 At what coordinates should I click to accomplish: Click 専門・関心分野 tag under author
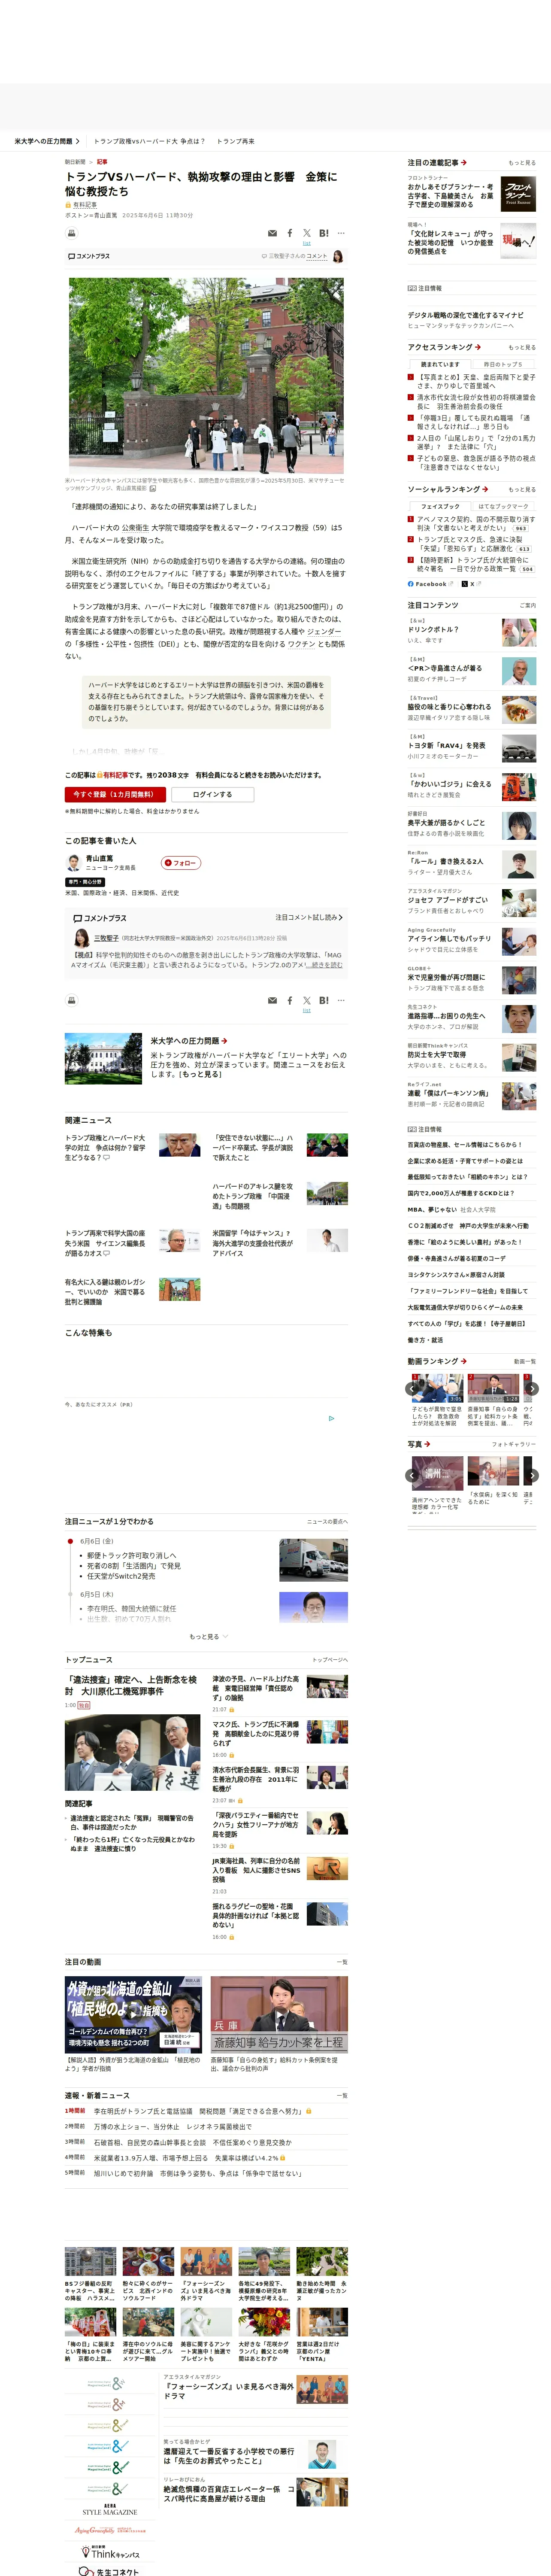pos(85,882)
